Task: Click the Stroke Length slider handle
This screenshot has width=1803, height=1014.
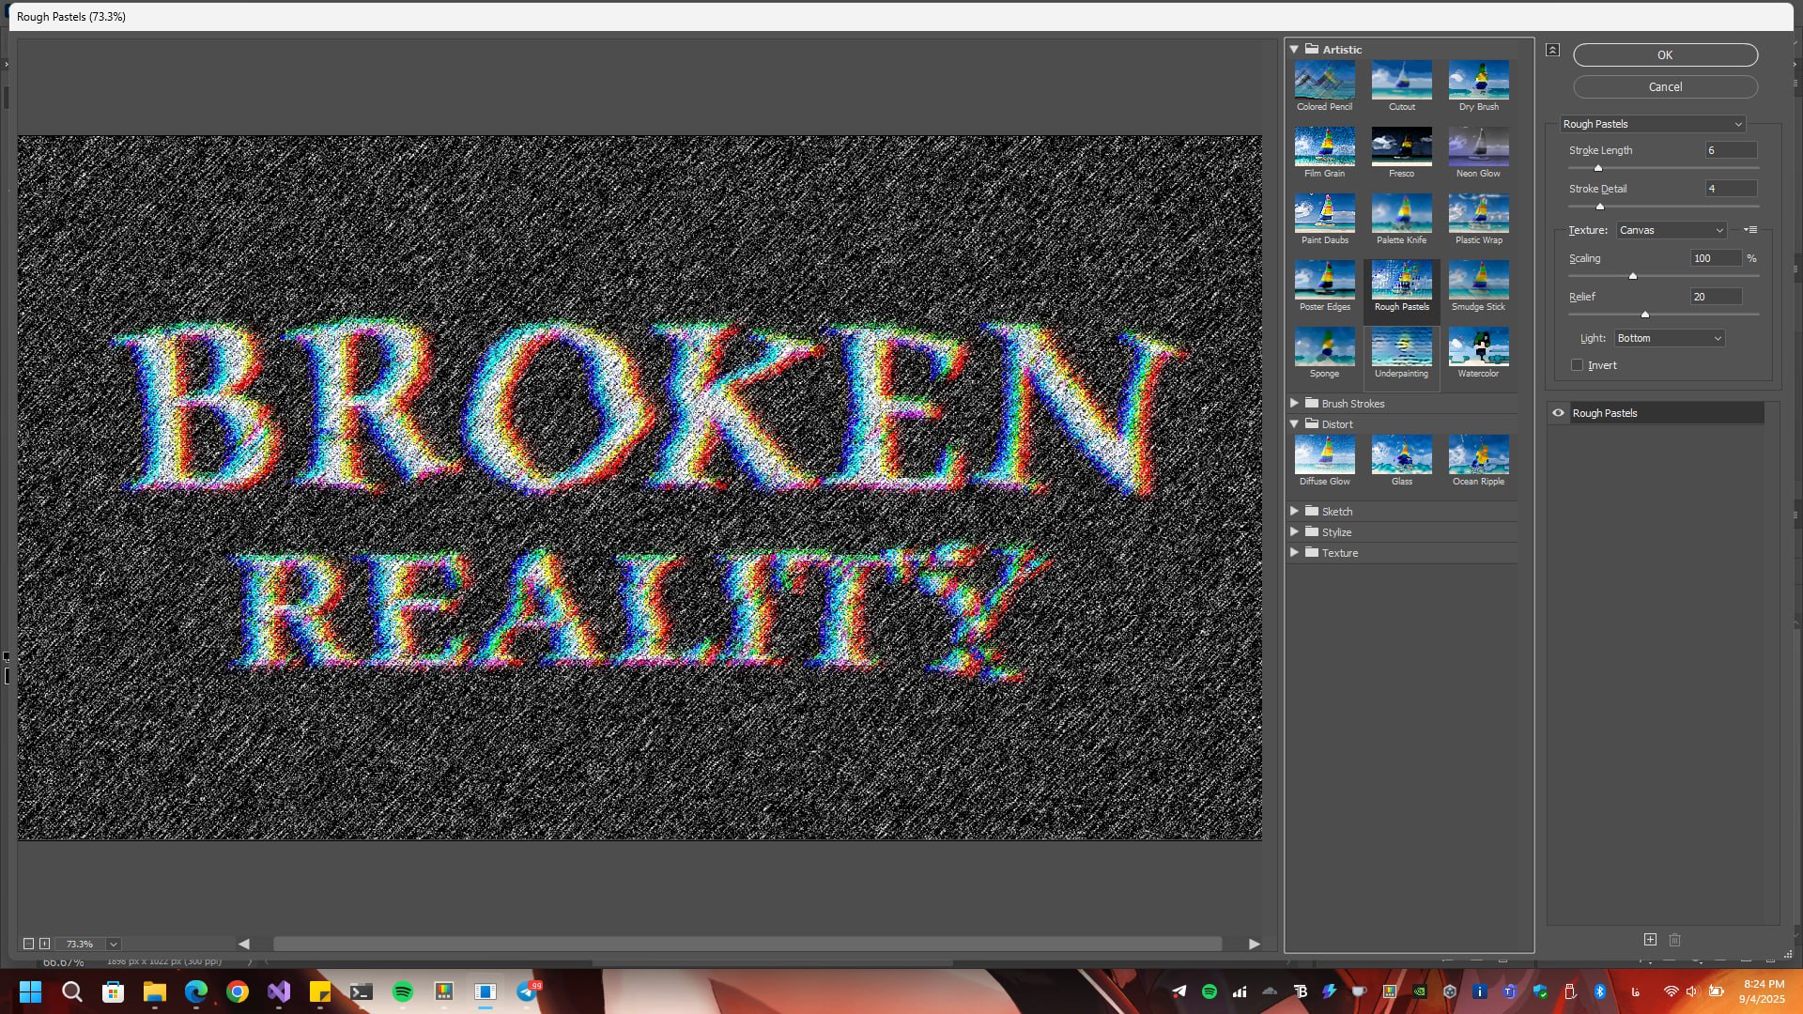Action: pyautogui.click(x=1597, y=168)
